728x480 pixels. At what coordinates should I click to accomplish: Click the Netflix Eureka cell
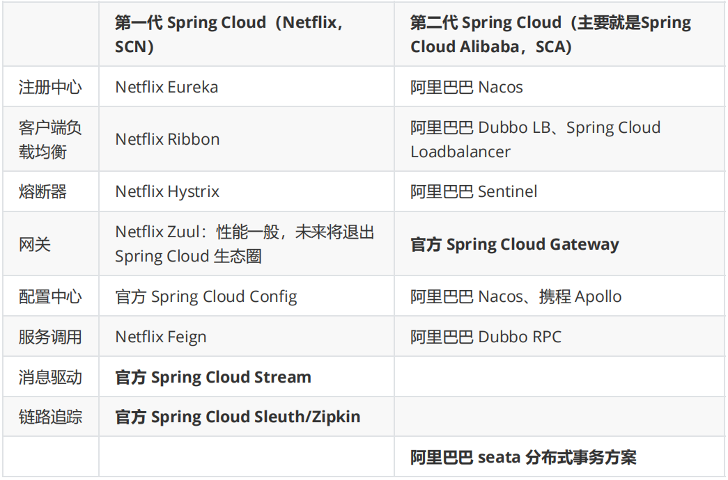point(247,87)
